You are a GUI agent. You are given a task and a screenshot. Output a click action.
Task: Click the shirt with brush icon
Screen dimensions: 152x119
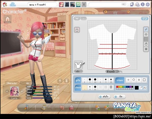pyautogui.click(x=79, y=65)
